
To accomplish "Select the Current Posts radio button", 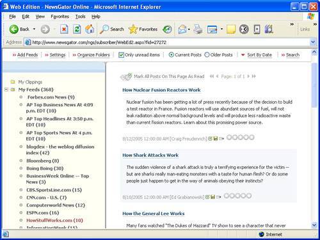I will 171,55.
